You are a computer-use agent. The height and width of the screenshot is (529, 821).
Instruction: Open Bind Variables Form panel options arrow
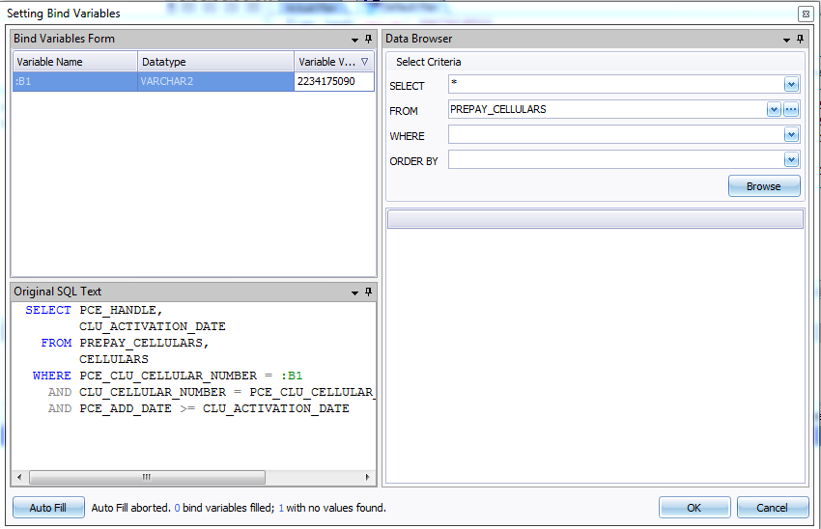[355, 41]
